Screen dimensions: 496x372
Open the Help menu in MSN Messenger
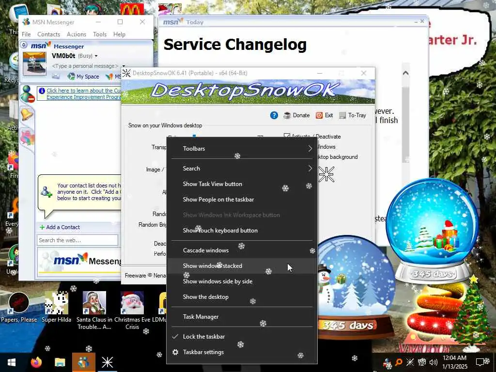coord(119,34)
